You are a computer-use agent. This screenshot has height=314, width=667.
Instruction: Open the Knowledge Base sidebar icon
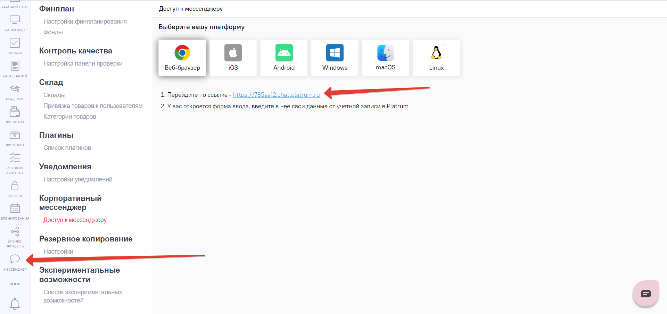click(x=15, y=69)
